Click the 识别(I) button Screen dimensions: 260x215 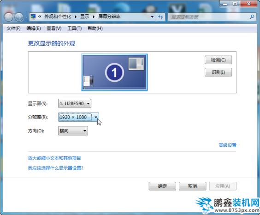click(218, 72)
